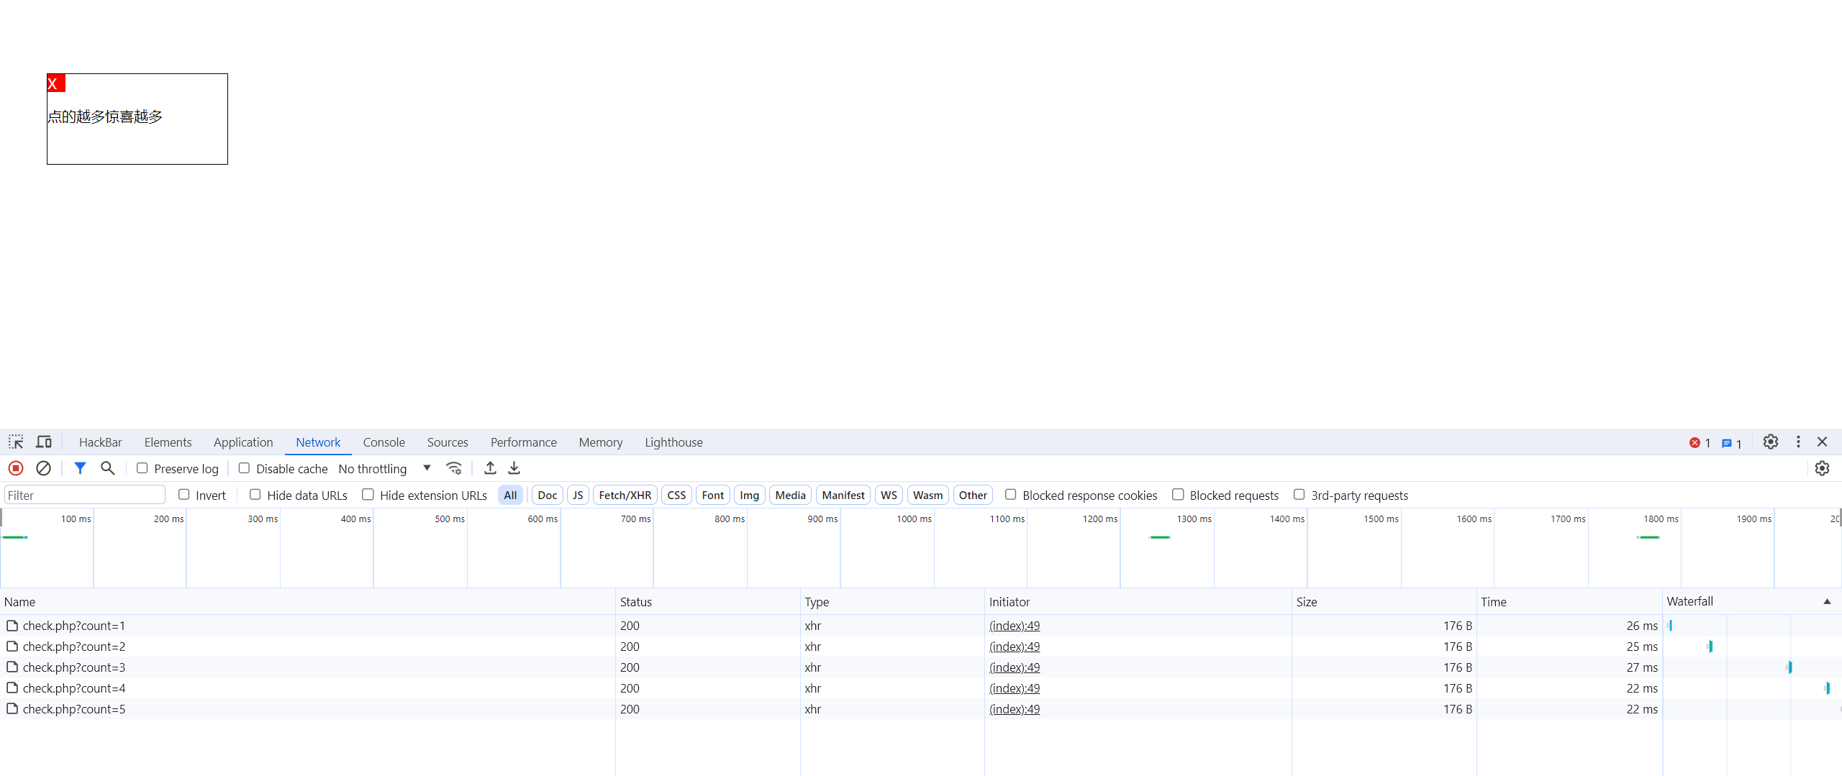The width and height of the screenshot is (1842, 776).
Task: Filter requests by Doc type
Action: 548,495
